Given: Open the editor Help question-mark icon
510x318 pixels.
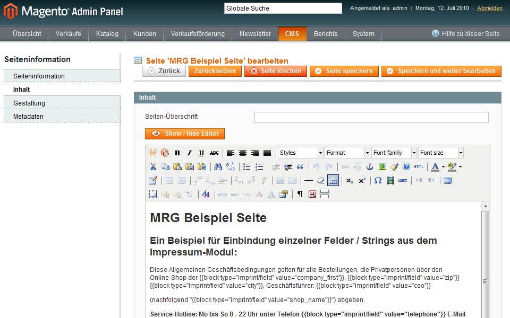Looking at the screenshot, I should [x=406, y=167].
